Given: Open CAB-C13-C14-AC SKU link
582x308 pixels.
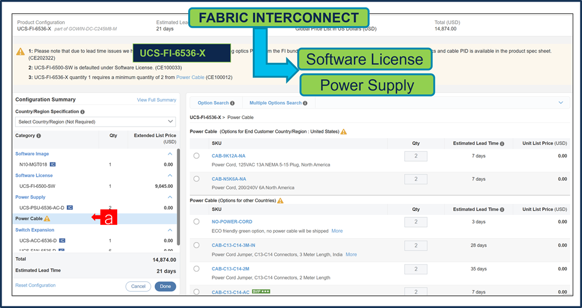Looking at the screenshot, I should [230, 292].
